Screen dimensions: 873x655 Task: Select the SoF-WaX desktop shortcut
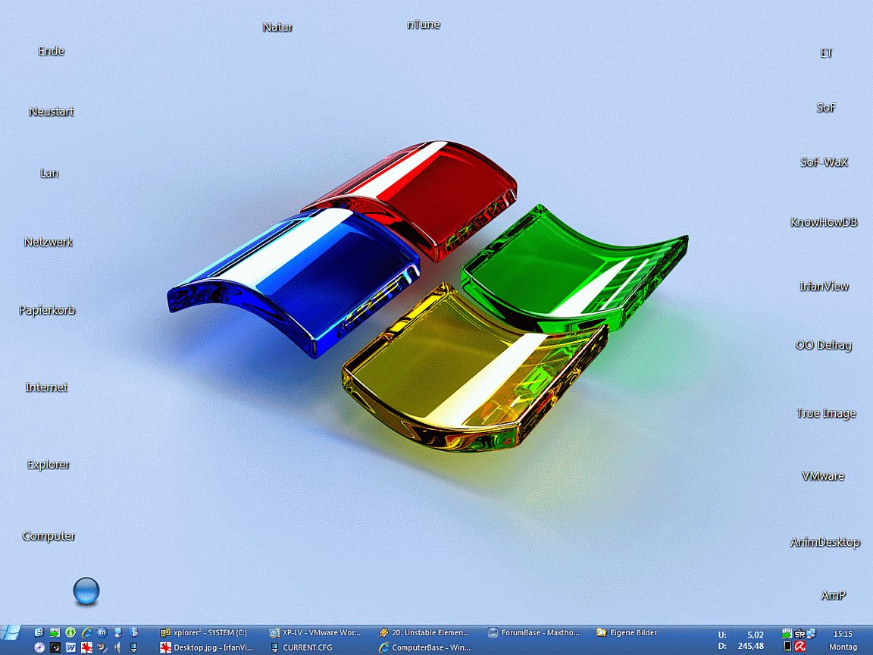824,162
